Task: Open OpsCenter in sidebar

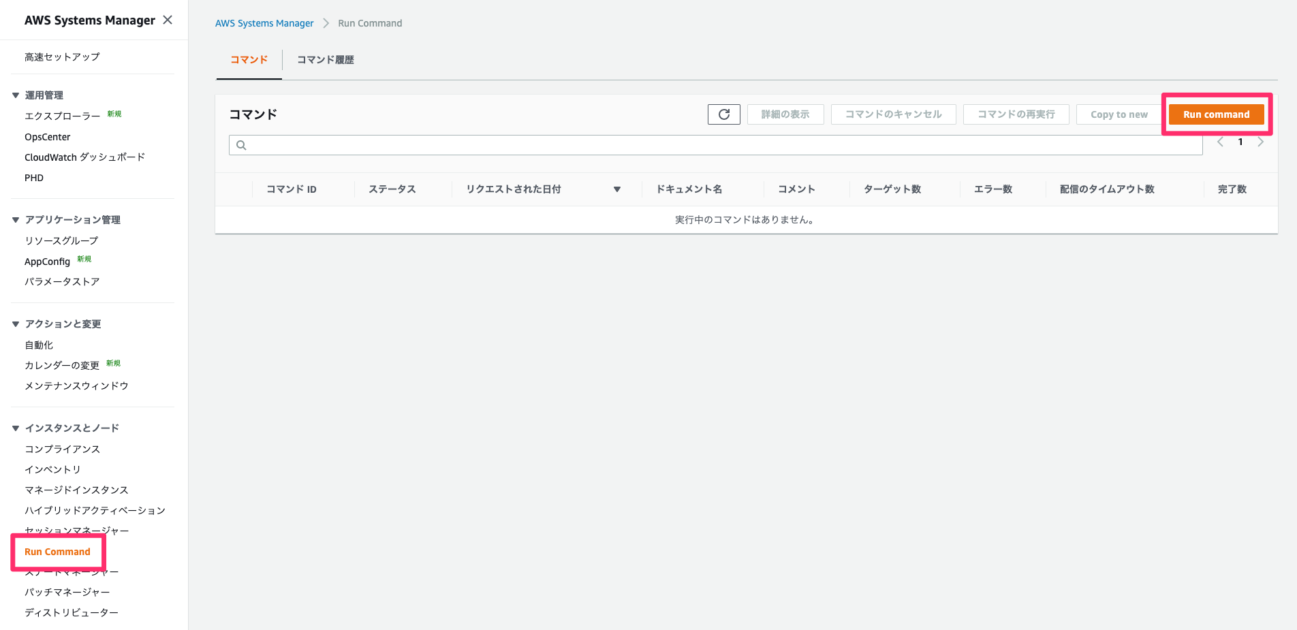Action: [x=48, y=137]
